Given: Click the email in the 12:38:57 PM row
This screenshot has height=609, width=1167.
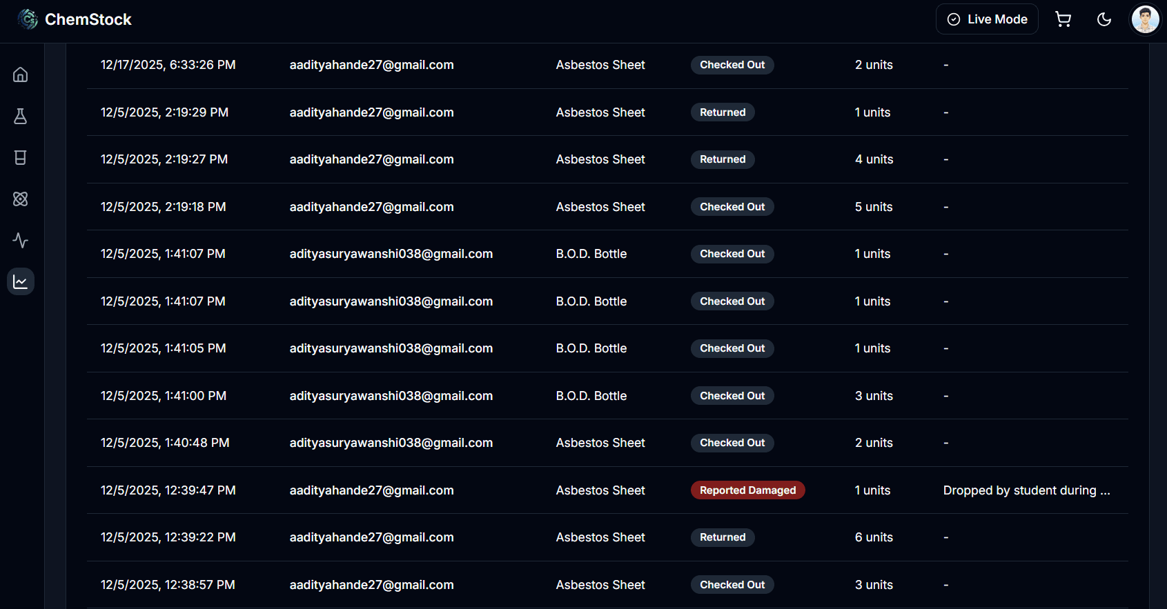Looking at the screenshot, I should point(372,585).
